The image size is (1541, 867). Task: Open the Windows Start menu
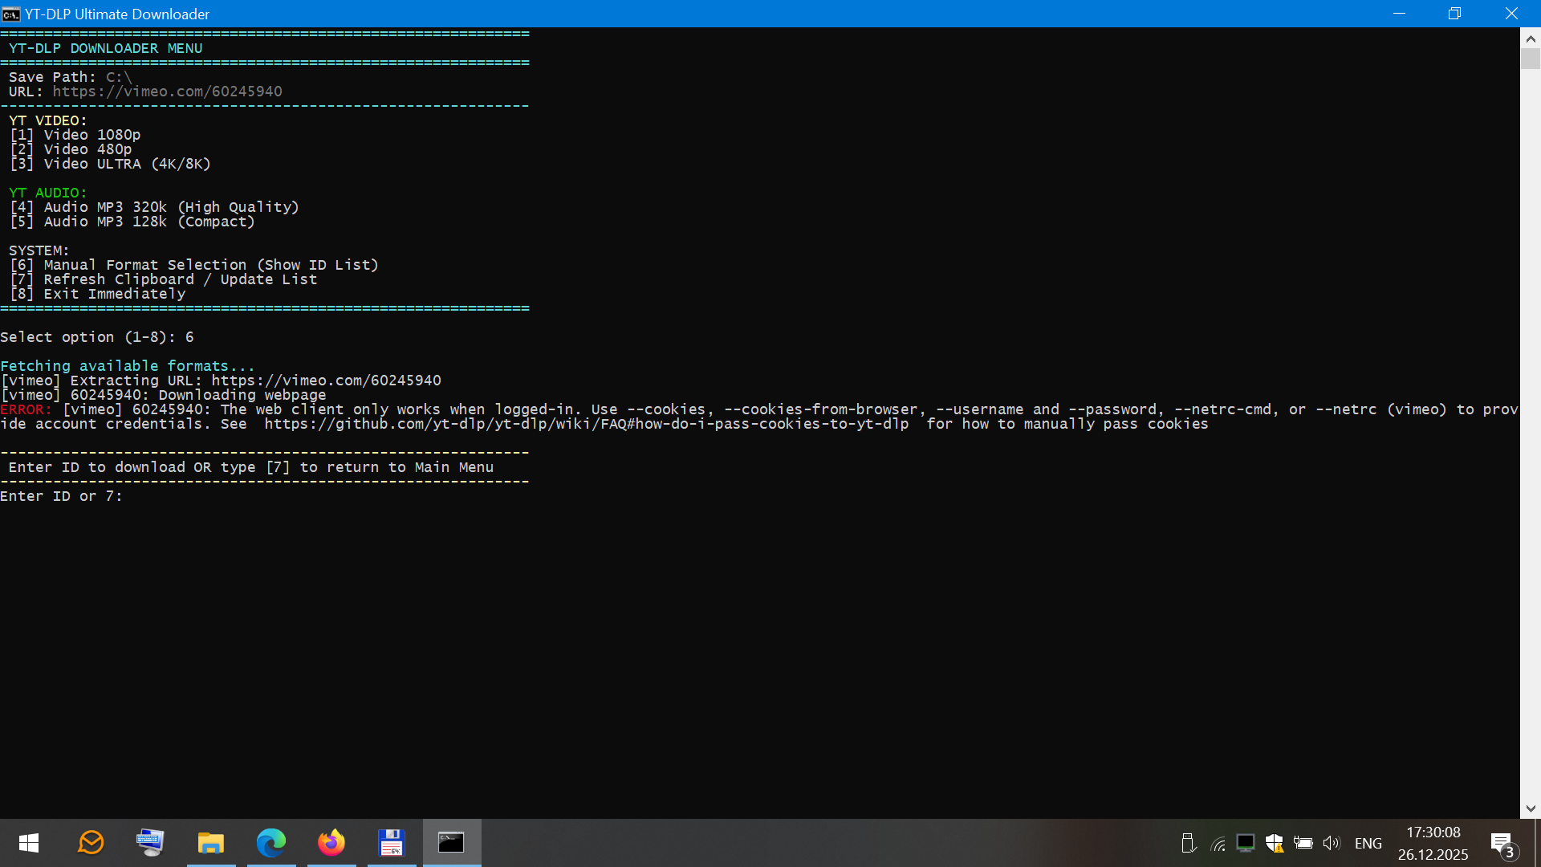(x=29, y=843)
